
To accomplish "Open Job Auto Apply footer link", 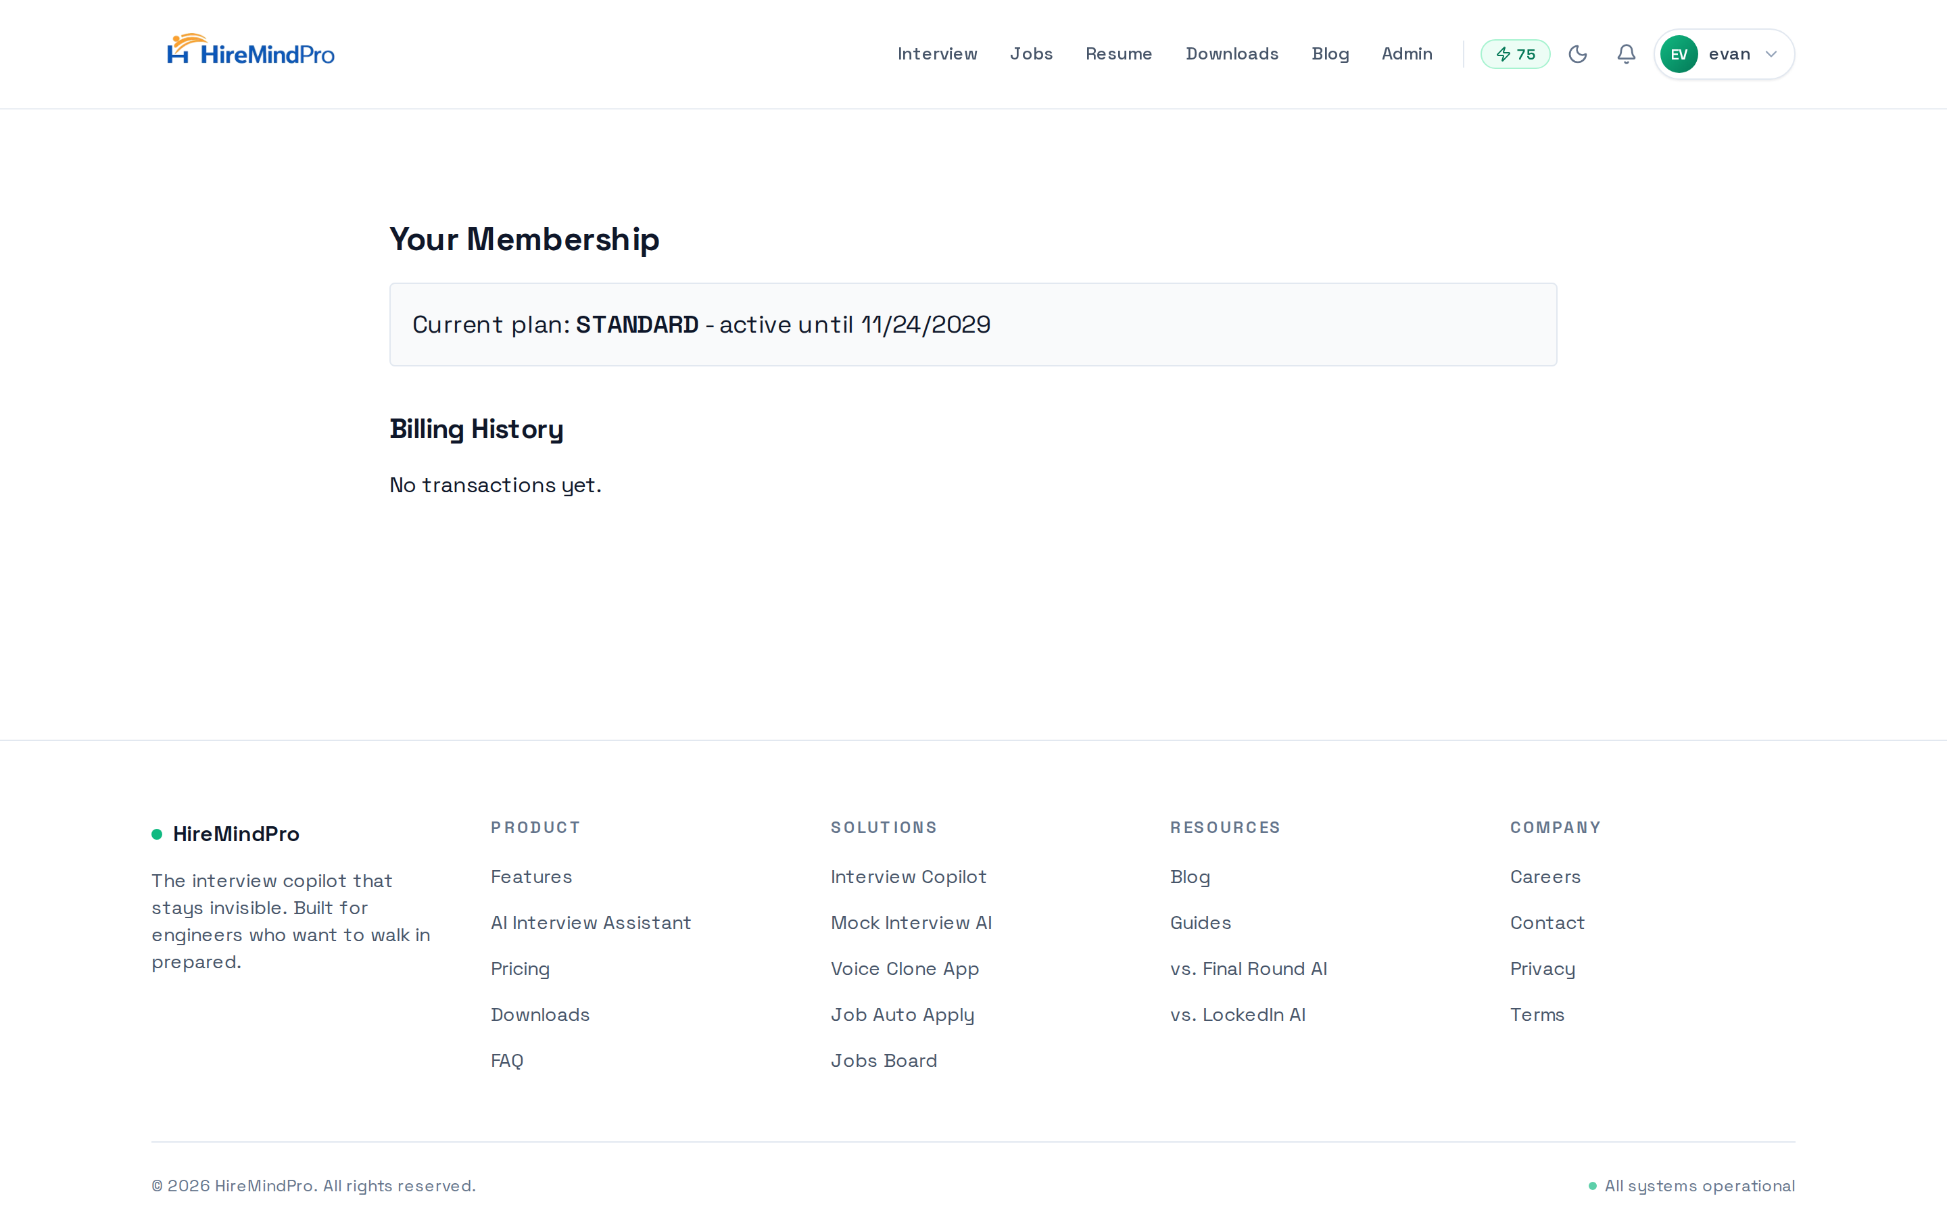I will 902,1014.
